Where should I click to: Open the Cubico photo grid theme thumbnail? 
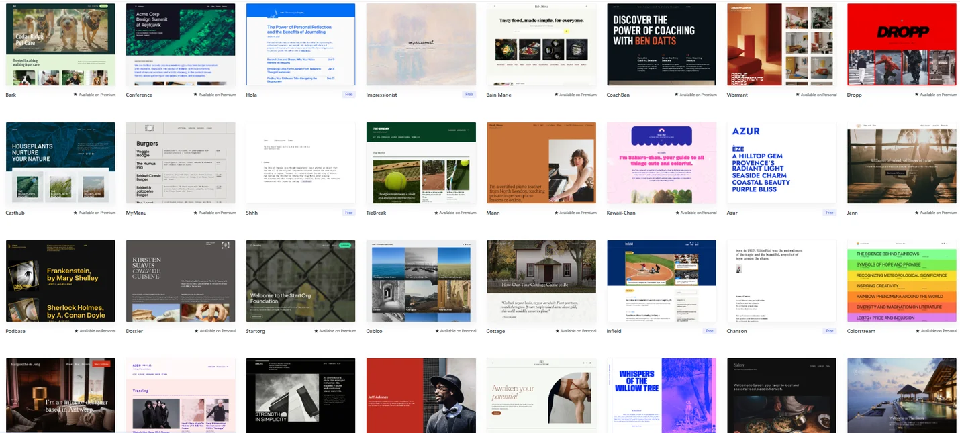tap(421, 281)
